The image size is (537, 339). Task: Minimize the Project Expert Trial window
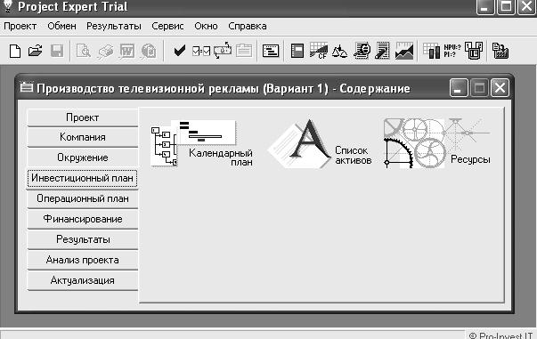485,7
